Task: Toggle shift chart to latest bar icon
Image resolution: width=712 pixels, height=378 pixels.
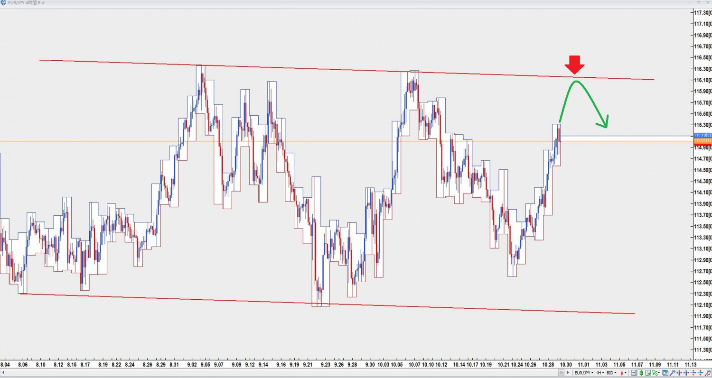Action: click(634, 373)
